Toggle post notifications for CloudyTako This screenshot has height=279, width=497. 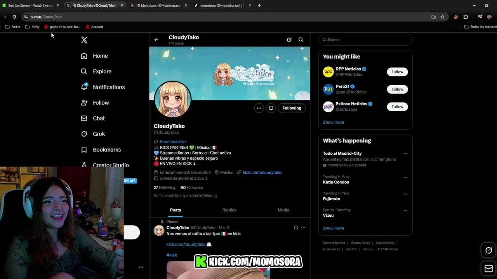point(271,108)
